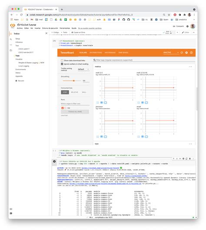206x230 pixels.
Task: Collapse the Colab header with chevron
Action: coord(194,32)
